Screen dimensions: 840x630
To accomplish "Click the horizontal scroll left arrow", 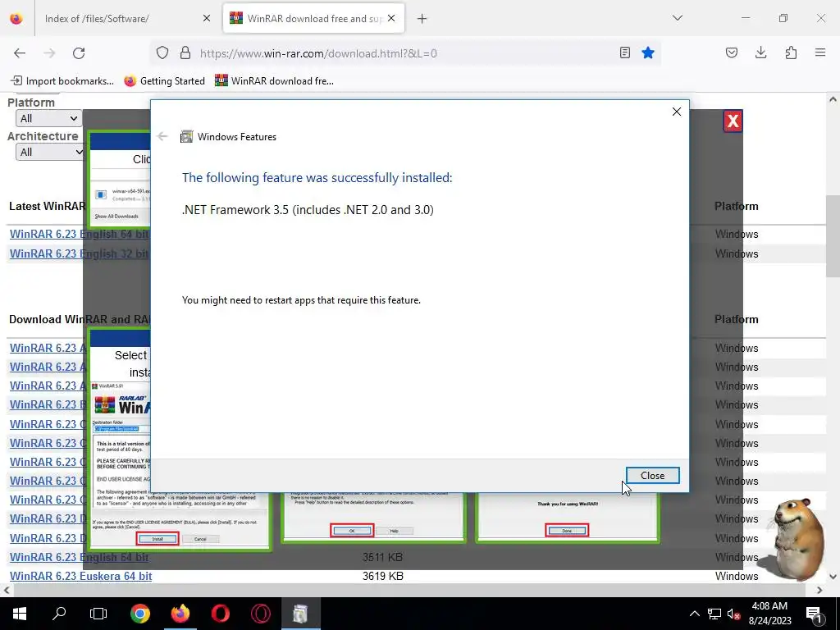I will point(7,590).
